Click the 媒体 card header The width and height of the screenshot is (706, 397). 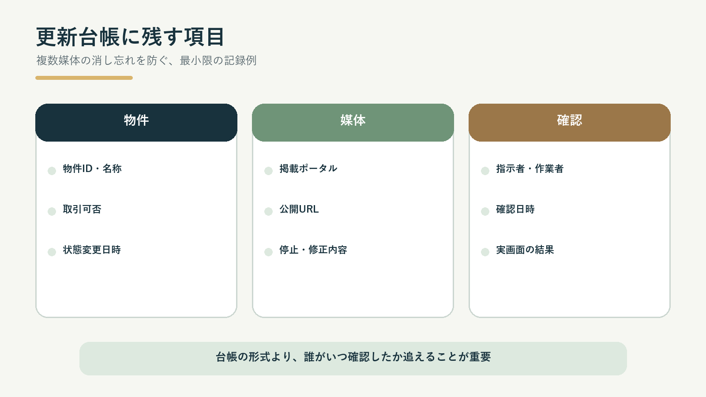(353, 123)
